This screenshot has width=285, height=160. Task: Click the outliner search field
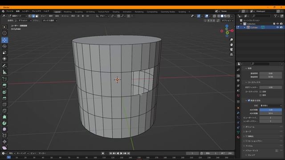point(261,16)
